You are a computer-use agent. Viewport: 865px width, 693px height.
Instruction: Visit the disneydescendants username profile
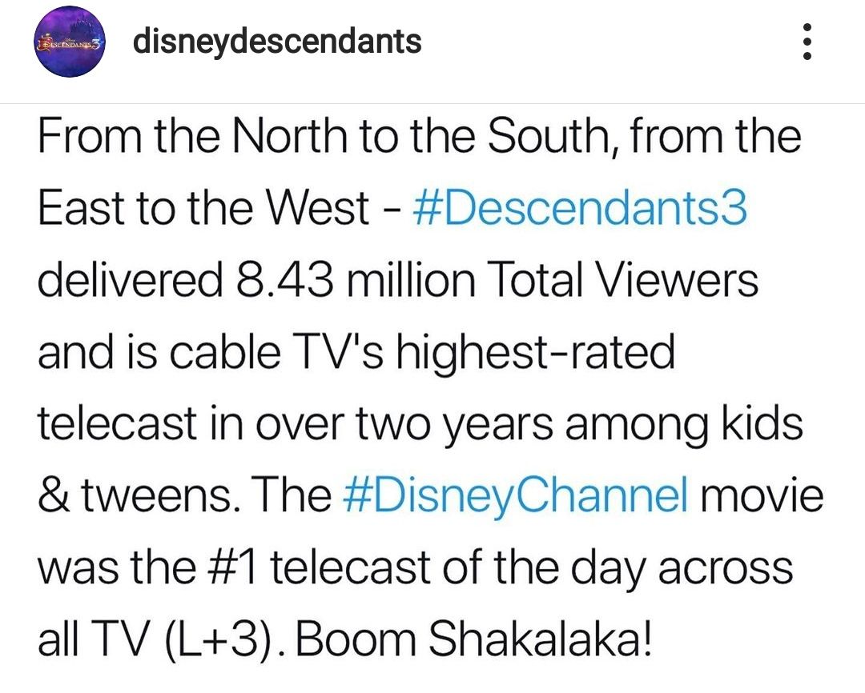[x=277, y=42]
